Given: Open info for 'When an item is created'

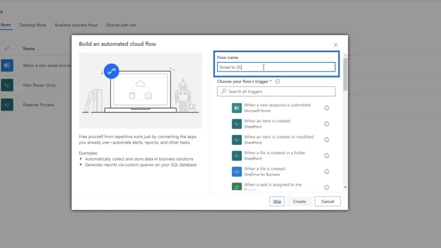Looking at the screenshot, I should (x=326, y=124).
